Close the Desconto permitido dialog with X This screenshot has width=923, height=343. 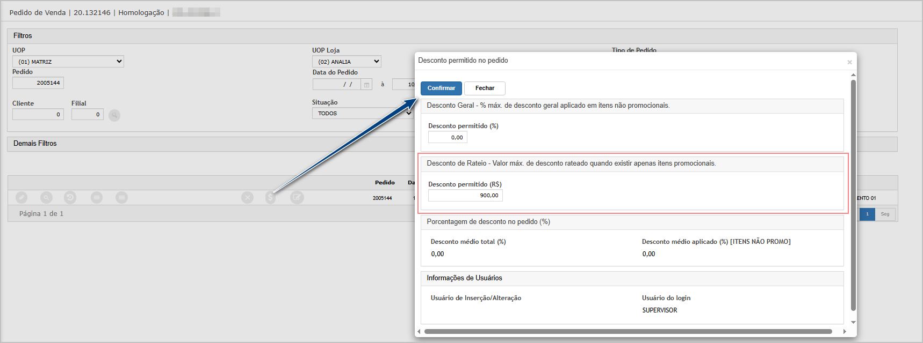click(x=849, y=62)
